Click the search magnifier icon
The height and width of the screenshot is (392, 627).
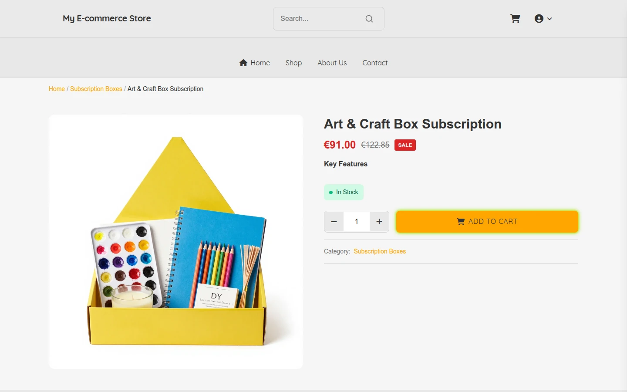pyautogui.click(x=369, y=19)
